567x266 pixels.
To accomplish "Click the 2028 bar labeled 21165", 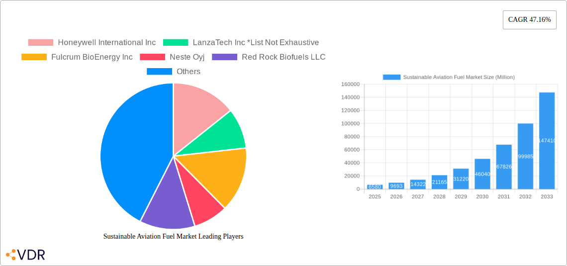I will [x=439, y=182].
